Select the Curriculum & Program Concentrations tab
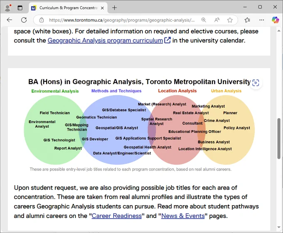Viewport: 283px width, 233px height. [68, 8]
